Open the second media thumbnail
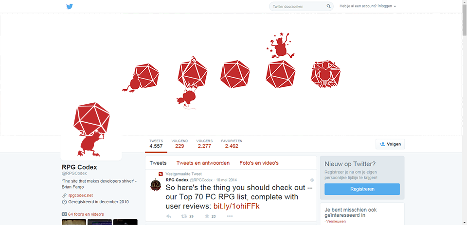 point(99,222)
